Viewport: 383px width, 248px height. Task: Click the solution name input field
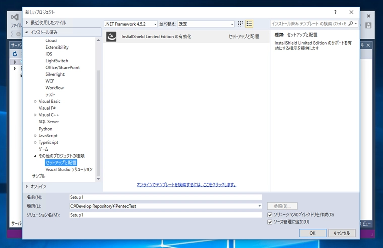coord(165,215)
